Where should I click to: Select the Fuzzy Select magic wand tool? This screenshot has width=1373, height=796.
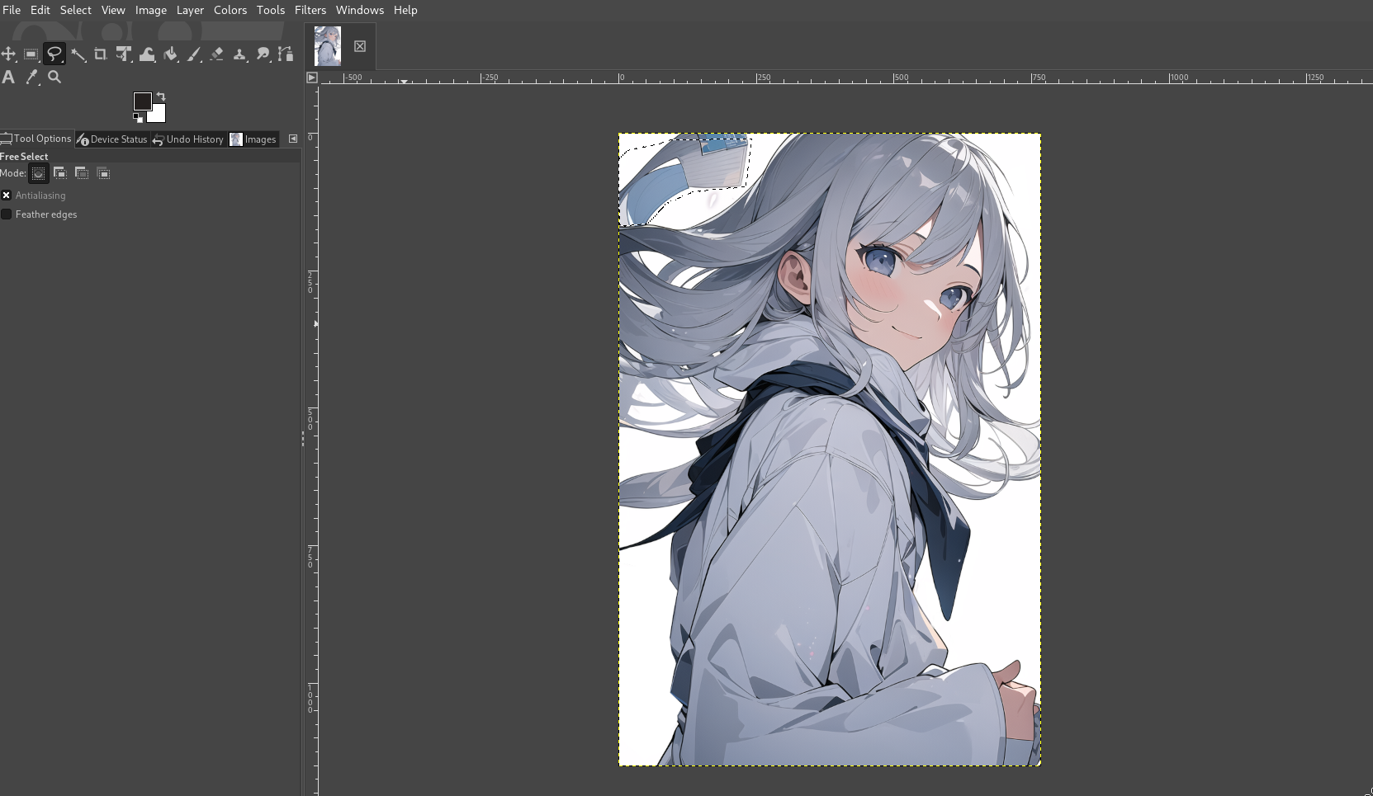pyautogui.click(x=78, y=54)
